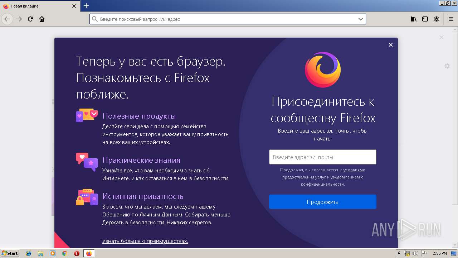Show the sidebars panel icon
Viewport: 458px width, 258px height.
pyautogui.click(x=425, y=19)
